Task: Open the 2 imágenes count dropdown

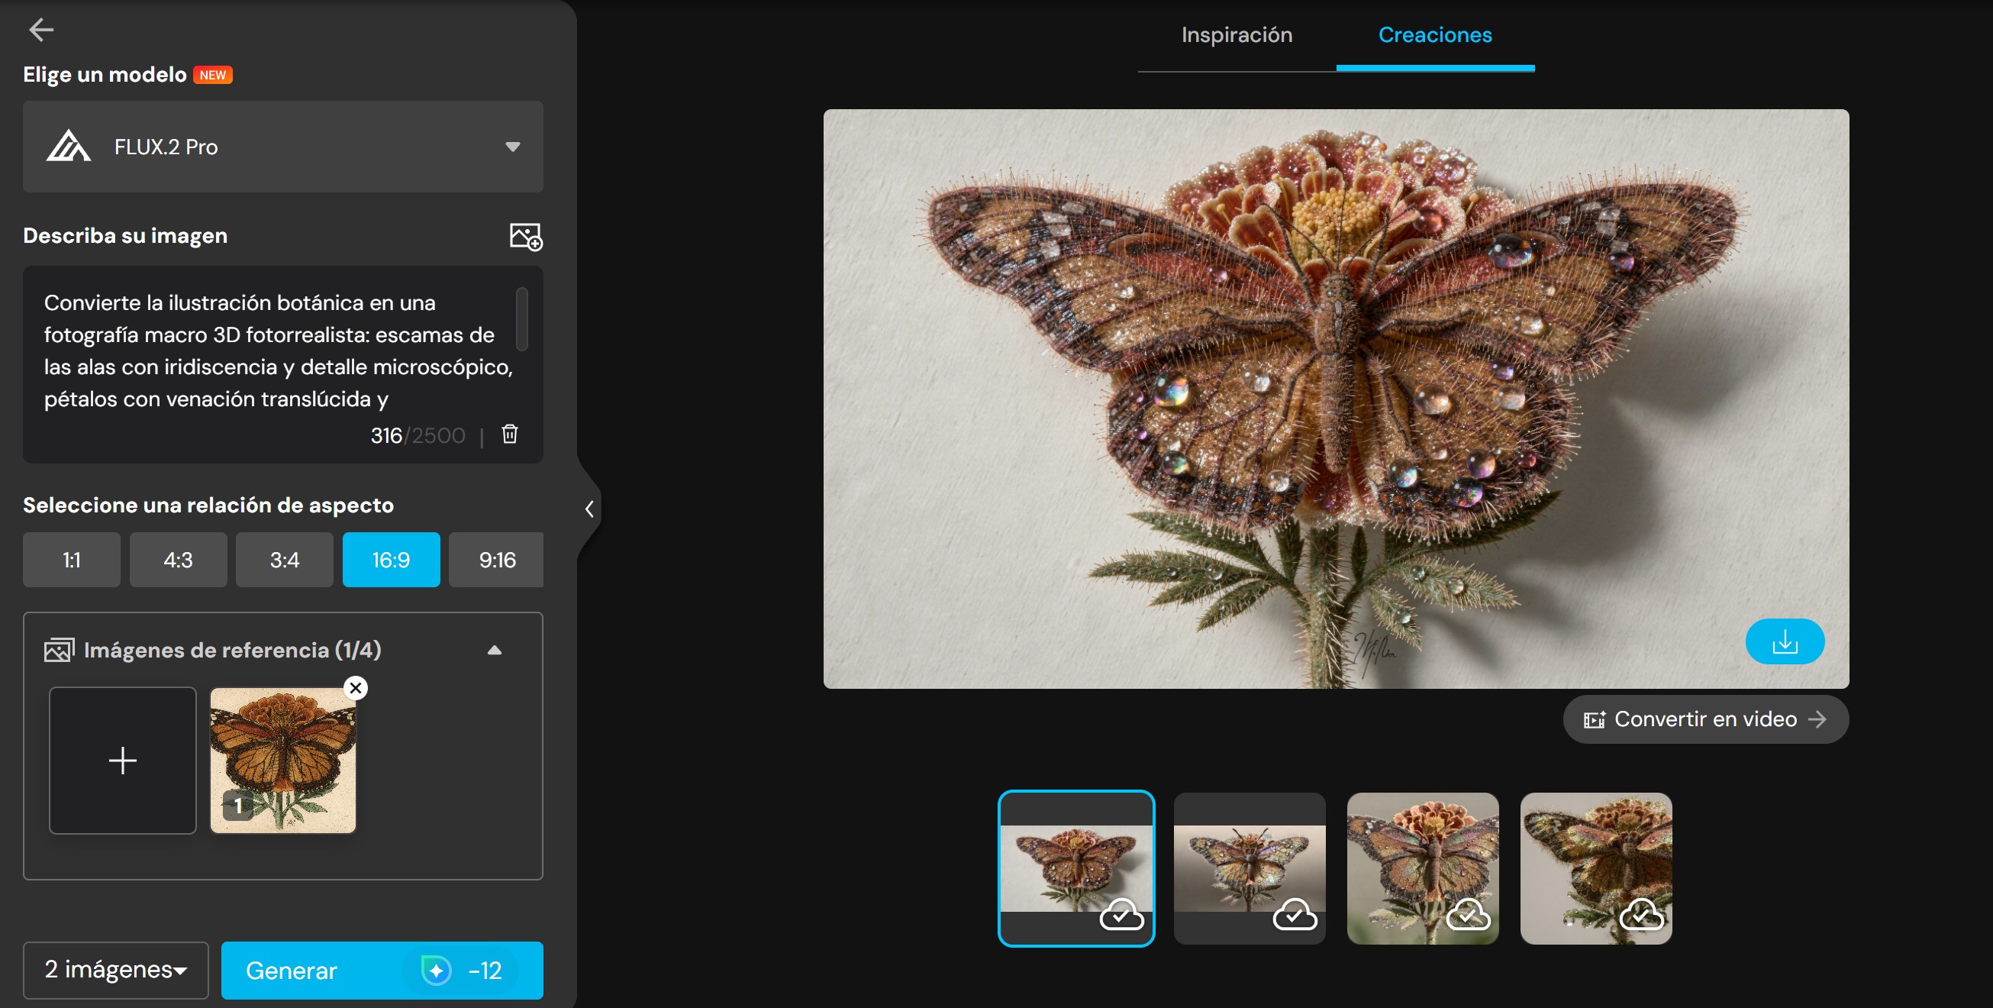Action: [x=115, y=969]
